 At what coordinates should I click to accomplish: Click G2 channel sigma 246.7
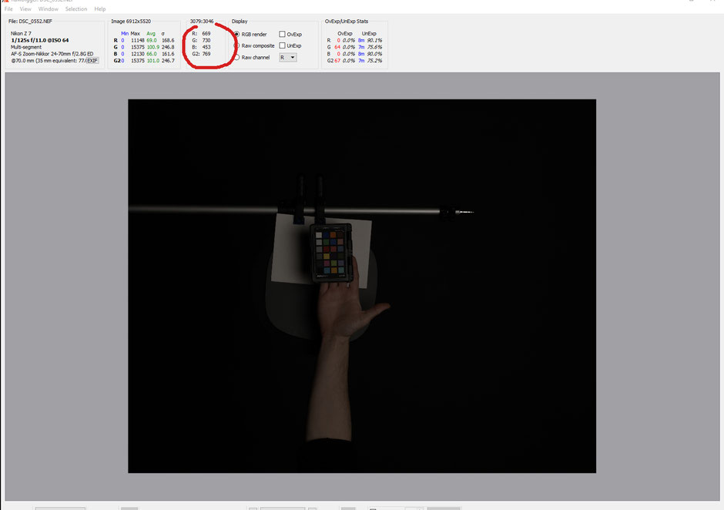point(168,61)
